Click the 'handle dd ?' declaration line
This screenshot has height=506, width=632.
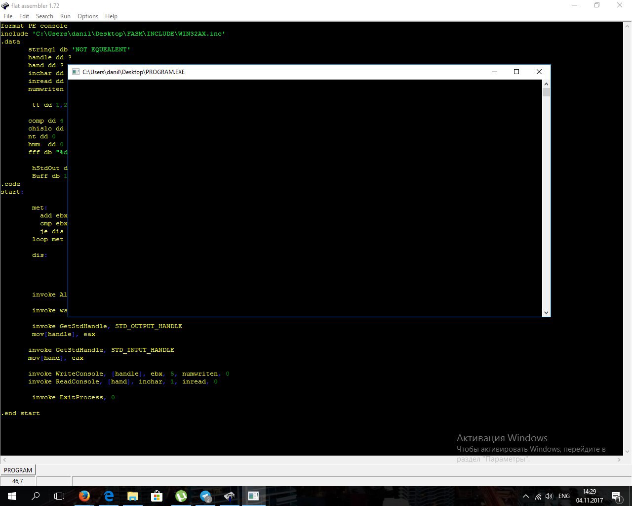(50, 57)
